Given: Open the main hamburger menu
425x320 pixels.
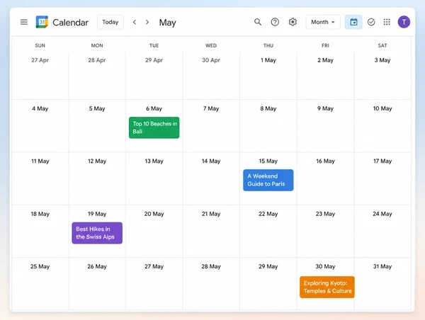Looking at the screenshot, I should pos(24,22).
